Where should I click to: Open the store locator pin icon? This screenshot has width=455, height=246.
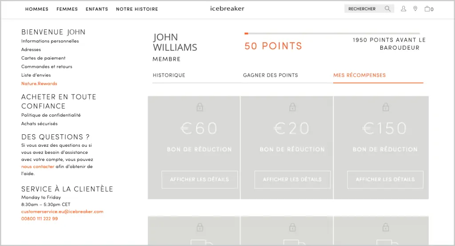(415, 9)
